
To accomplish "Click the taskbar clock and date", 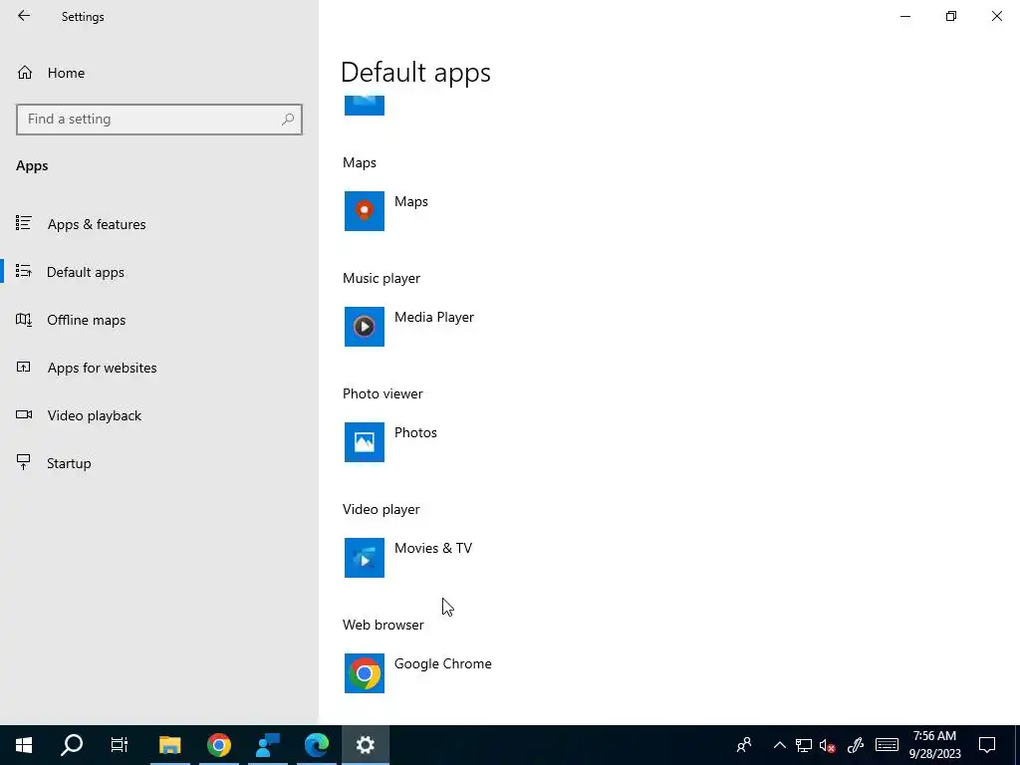I will (x=934, y=745).
